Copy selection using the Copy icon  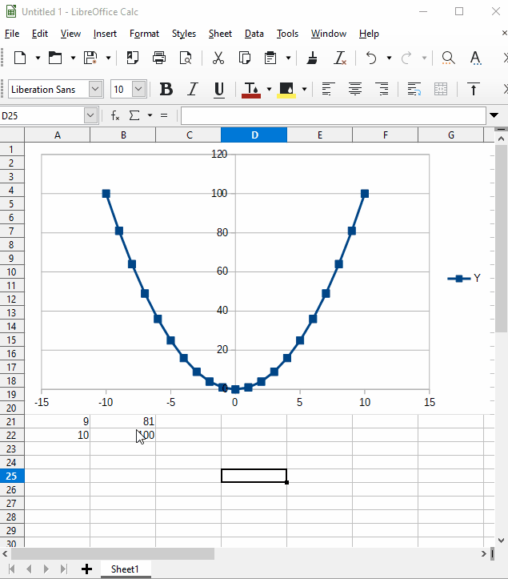[x=245, y=58]
